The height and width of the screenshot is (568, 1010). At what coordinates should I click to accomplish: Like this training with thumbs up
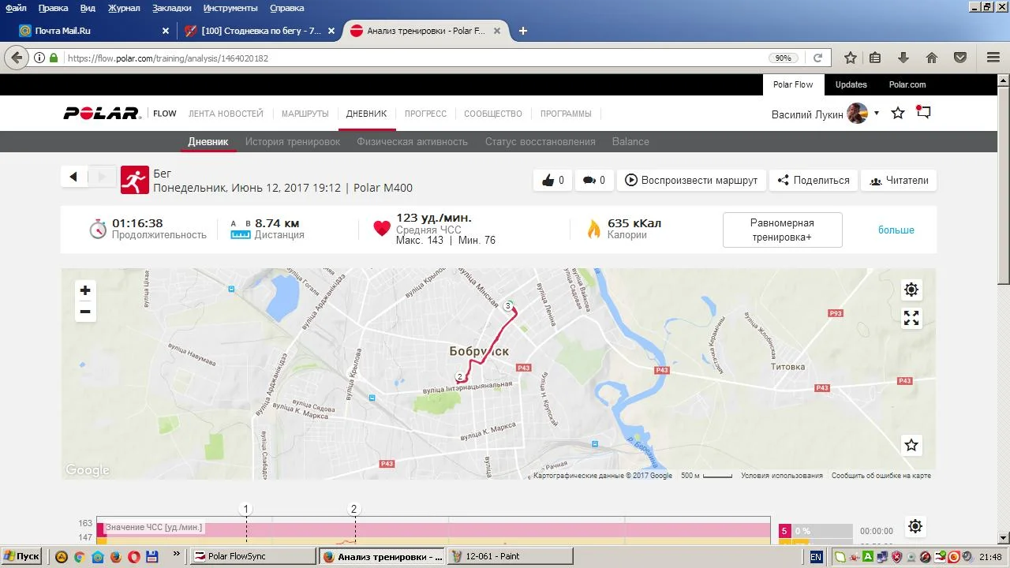[552, 180]
